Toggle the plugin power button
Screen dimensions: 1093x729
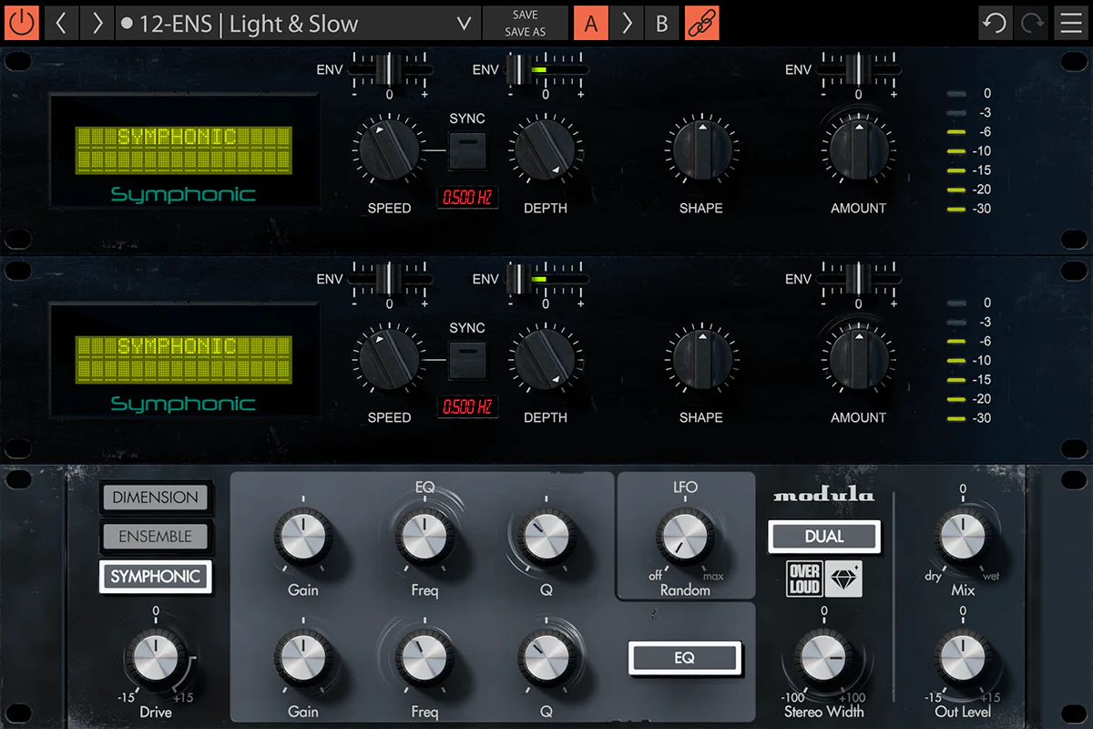(x=21, y=23)
